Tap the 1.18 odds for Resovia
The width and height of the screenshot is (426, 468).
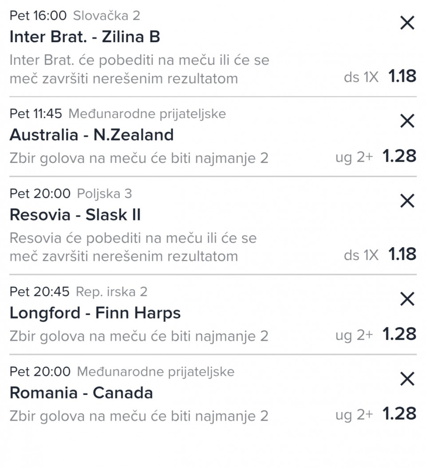point(402,254)
